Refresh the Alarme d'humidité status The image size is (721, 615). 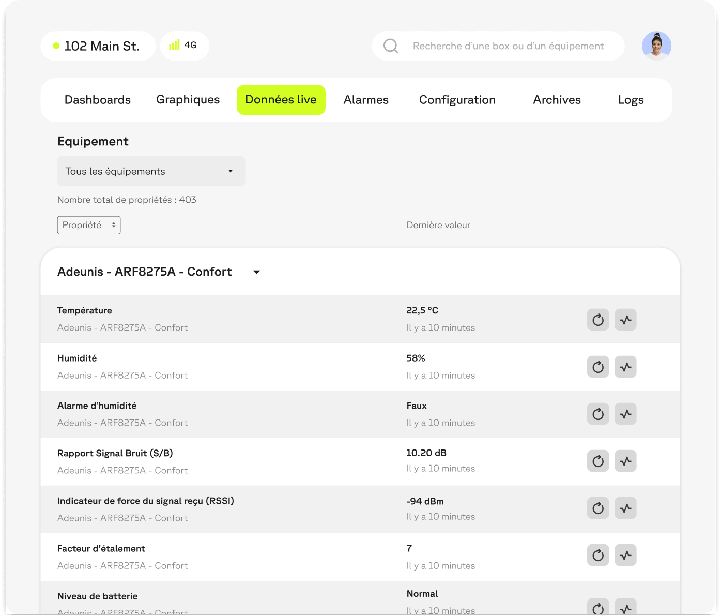[598, 414]
